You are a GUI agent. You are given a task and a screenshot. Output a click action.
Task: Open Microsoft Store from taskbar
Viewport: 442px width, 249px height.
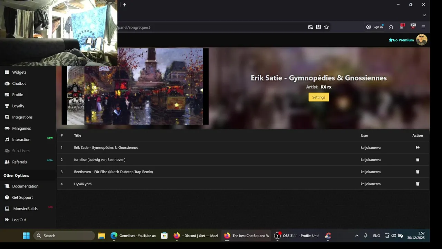164,236
